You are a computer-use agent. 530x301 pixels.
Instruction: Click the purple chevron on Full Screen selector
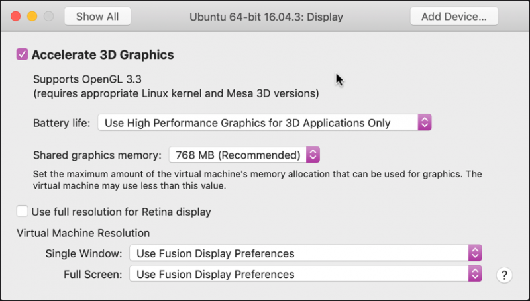(x=474, y=274)
